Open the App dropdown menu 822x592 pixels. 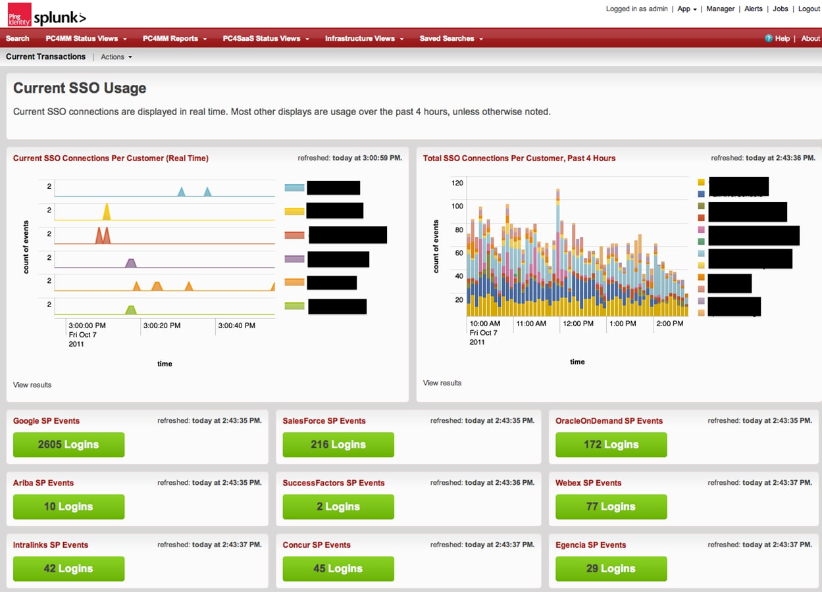(687, 9)
